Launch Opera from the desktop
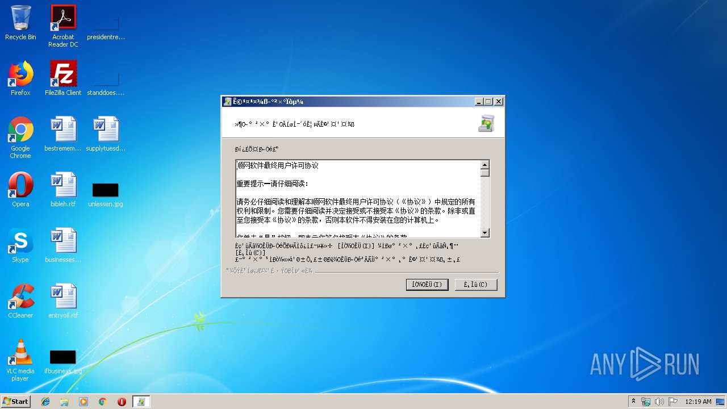Screen dimensions: 727x409 [x=20, y=190]
